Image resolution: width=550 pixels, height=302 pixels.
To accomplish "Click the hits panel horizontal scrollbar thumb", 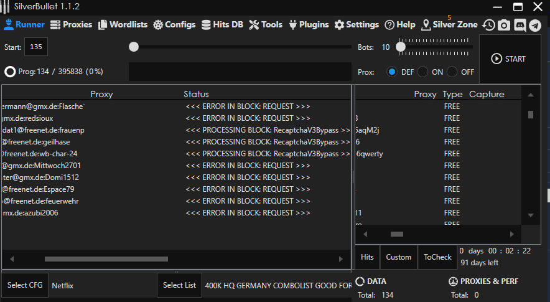I will (397, 234).
